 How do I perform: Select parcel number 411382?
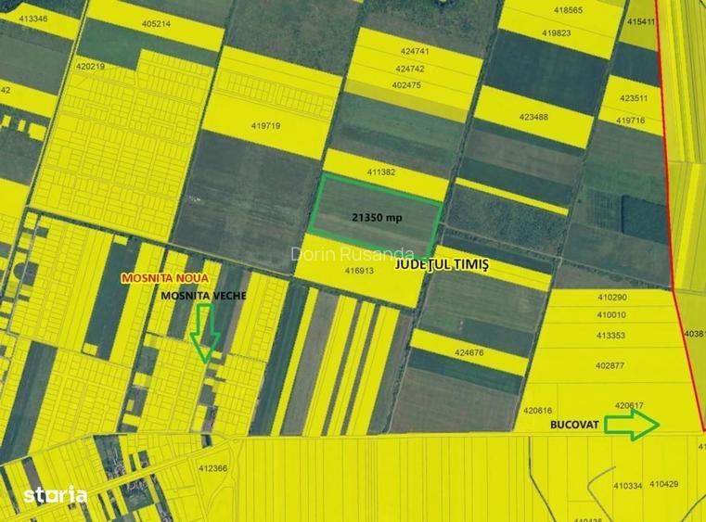pos(381,172)
